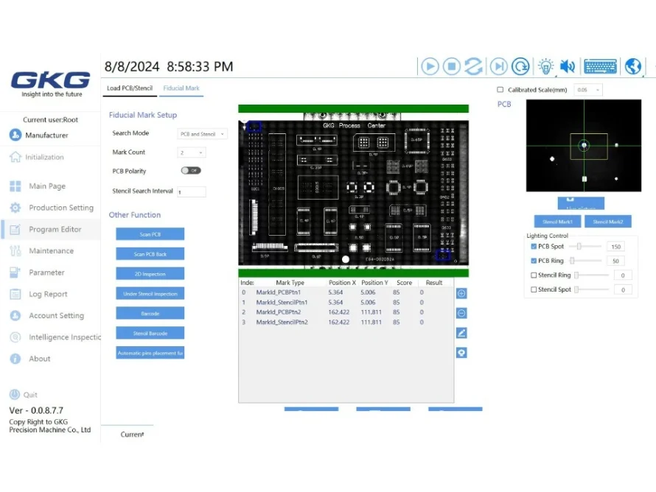Toggle the PCB Polarity switch
Image resolution: width=656 pixels, height=492 pixels.
[x=191, y=171]
